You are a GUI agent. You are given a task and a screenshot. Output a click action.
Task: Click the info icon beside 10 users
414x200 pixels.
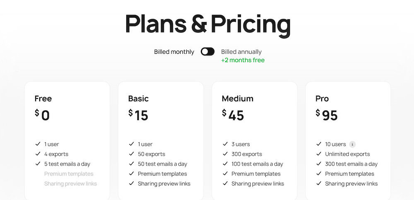(352, 144)
